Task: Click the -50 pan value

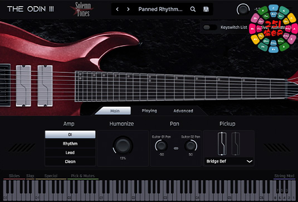Action: tap(162, 155)
